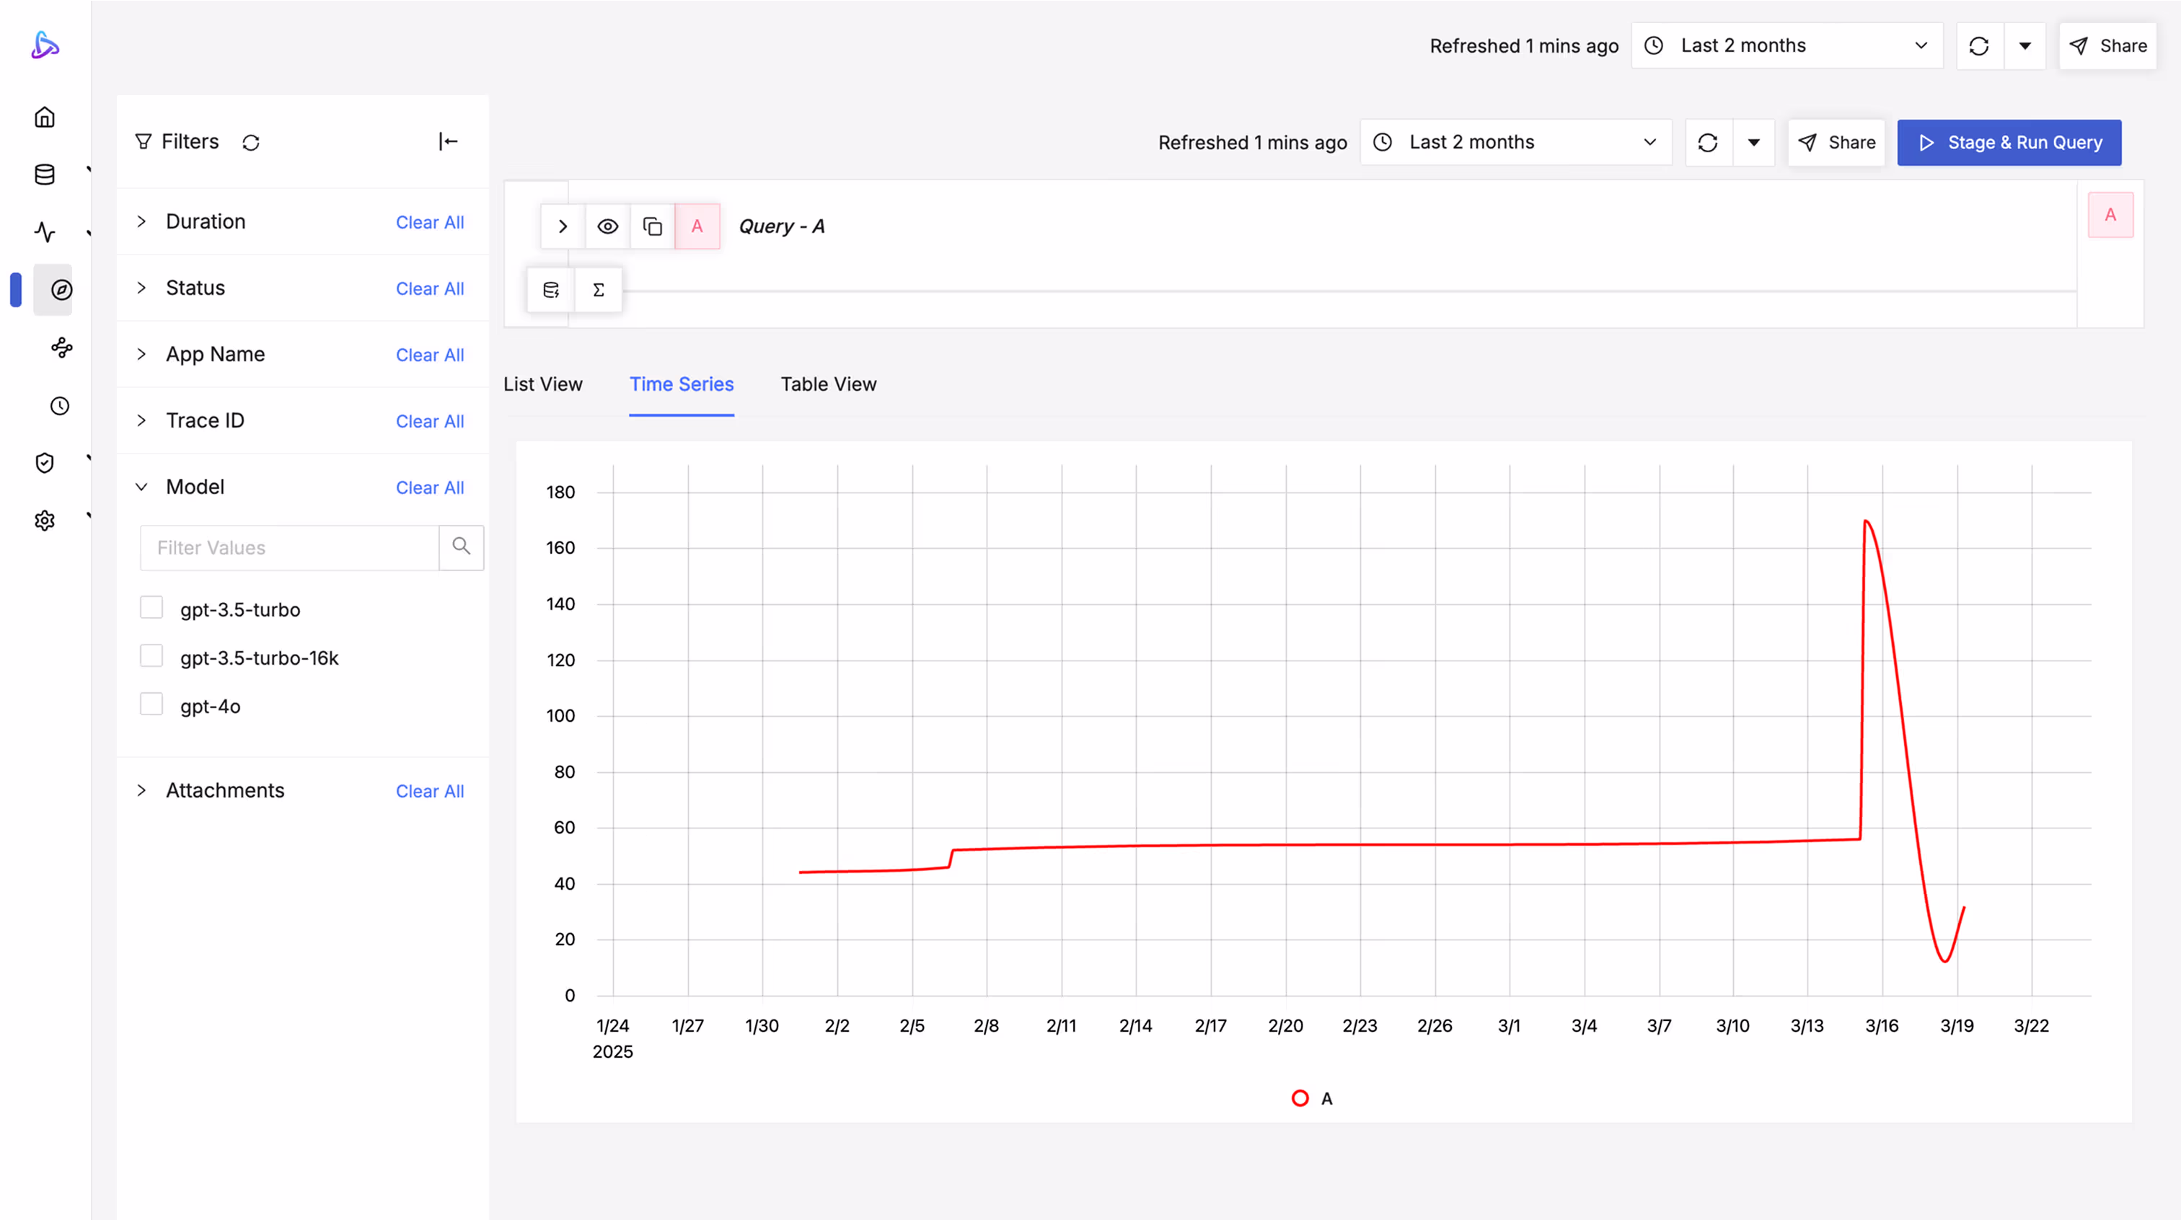This screenshot has height=1220, width=2181.
Task: Reset filters using the refresh icon
Action: click(x=250, y=142)
